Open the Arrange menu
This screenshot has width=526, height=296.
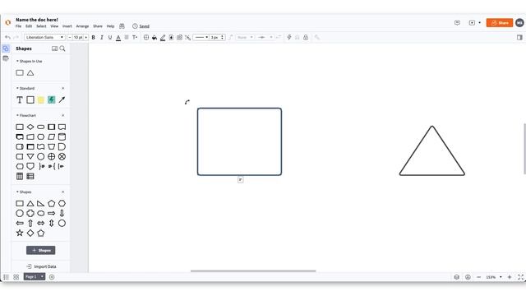(x=82, y=26)
